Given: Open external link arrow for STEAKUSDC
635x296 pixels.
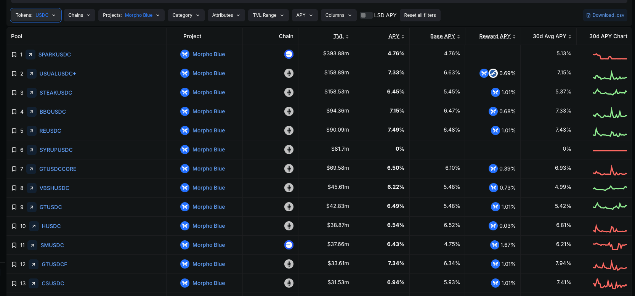Looking at the screenshot, I should coord(32,93).
